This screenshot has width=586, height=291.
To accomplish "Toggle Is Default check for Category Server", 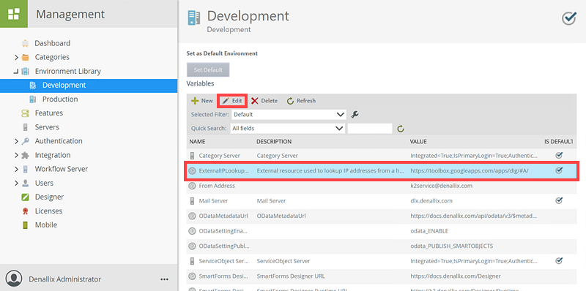I will 559,155.
